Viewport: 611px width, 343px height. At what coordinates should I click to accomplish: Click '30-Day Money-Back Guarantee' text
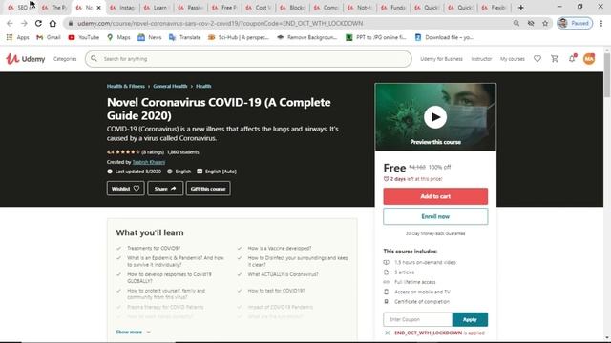[x=435, y=233]
